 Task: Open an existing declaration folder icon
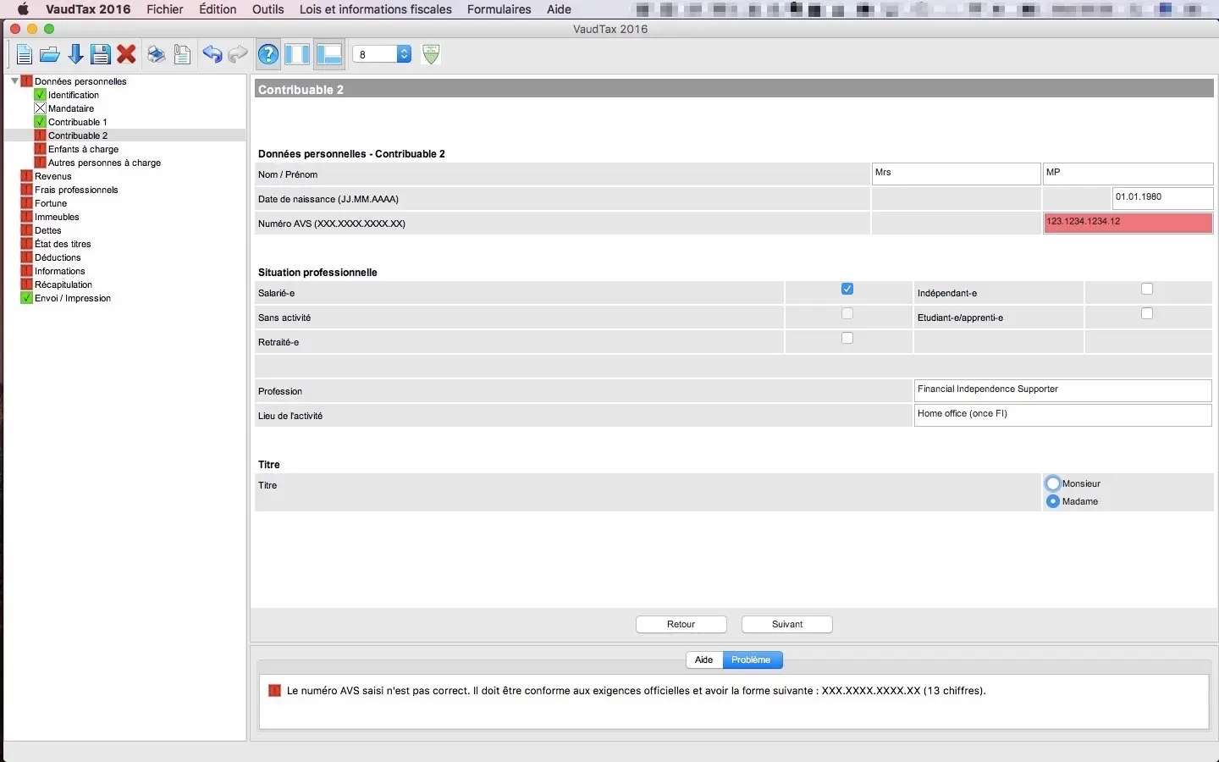[x=50, y=55]
